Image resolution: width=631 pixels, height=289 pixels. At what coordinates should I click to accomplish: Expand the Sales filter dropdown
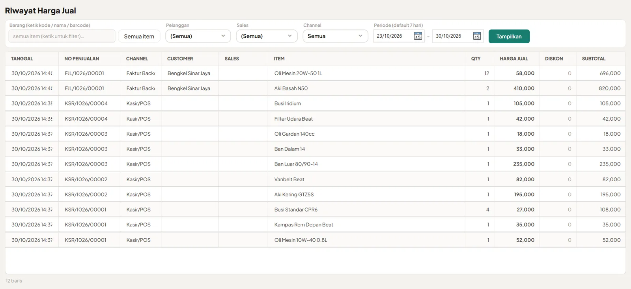click(x=267, y=36)
